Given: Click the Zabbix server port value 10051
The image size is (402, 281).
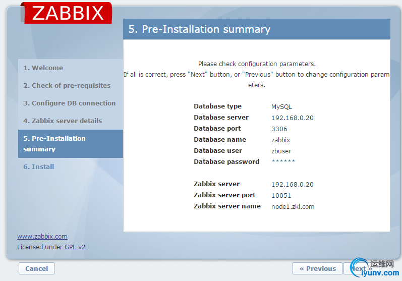Looking at the screenshot, I should click(x=281, y=195).
